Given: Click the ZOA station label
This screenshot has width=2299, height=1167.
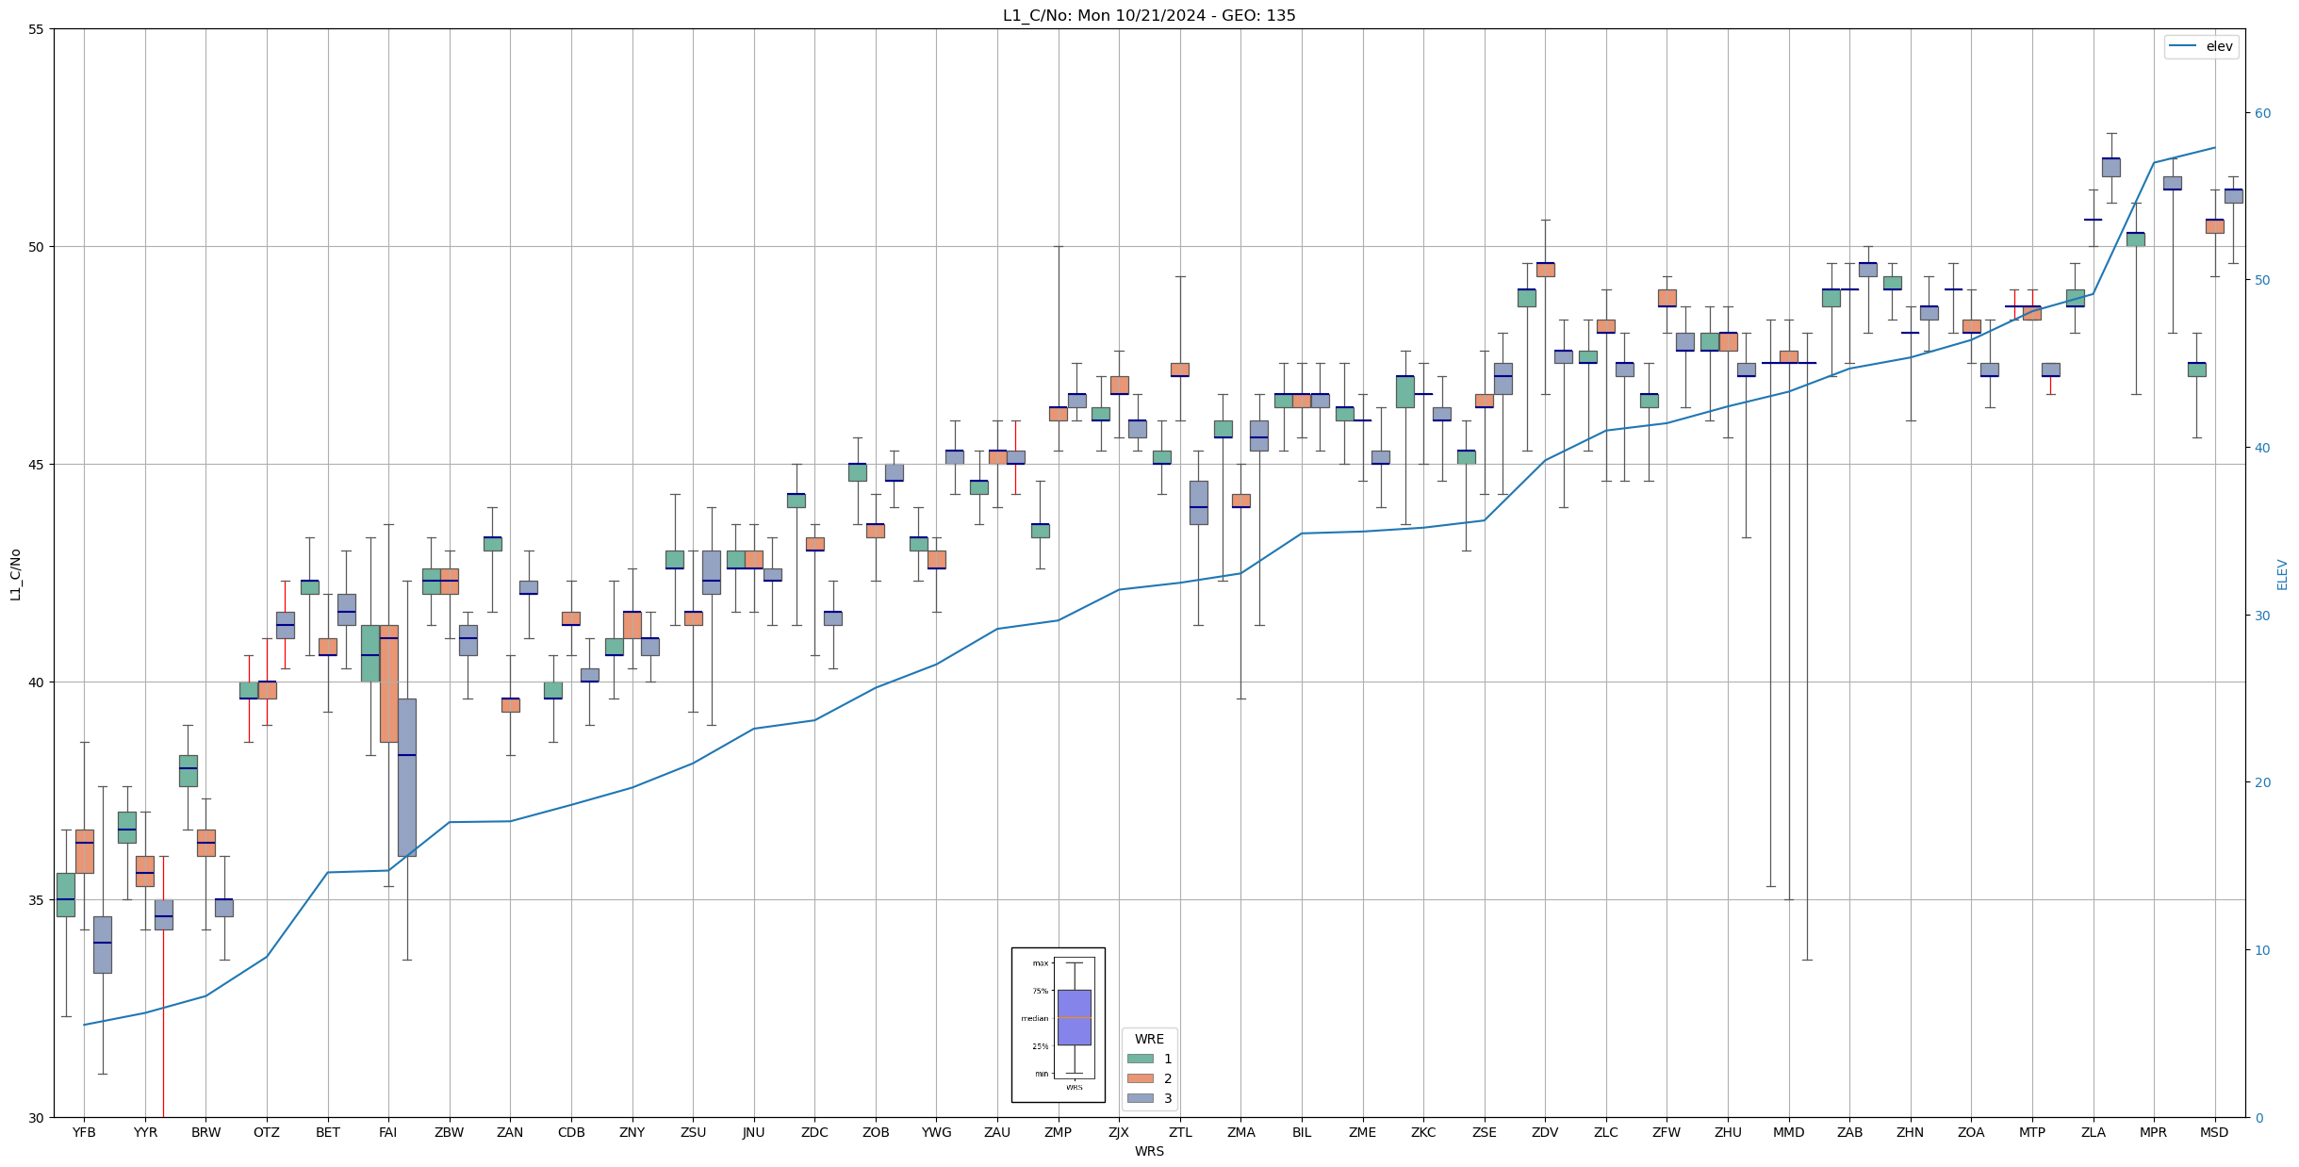Looking at the screenshot, I should (x=1972, y=1132).
